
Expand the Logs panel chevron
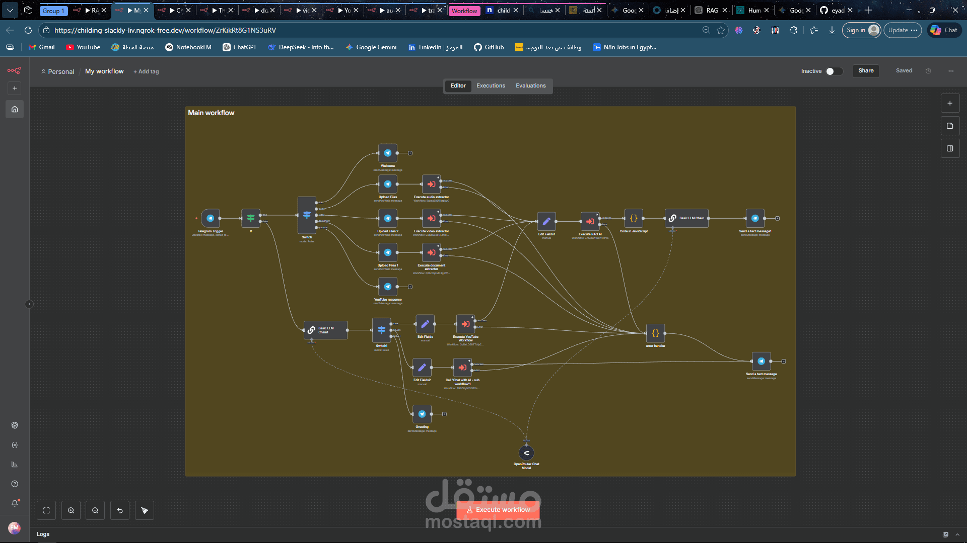point(957,534)
